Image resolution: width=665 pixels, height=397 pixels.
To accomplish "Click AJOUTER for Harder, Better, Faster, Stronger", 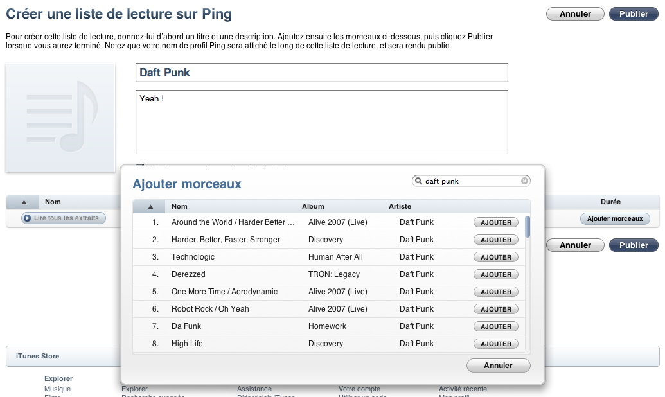I will (x=496, y=240).
